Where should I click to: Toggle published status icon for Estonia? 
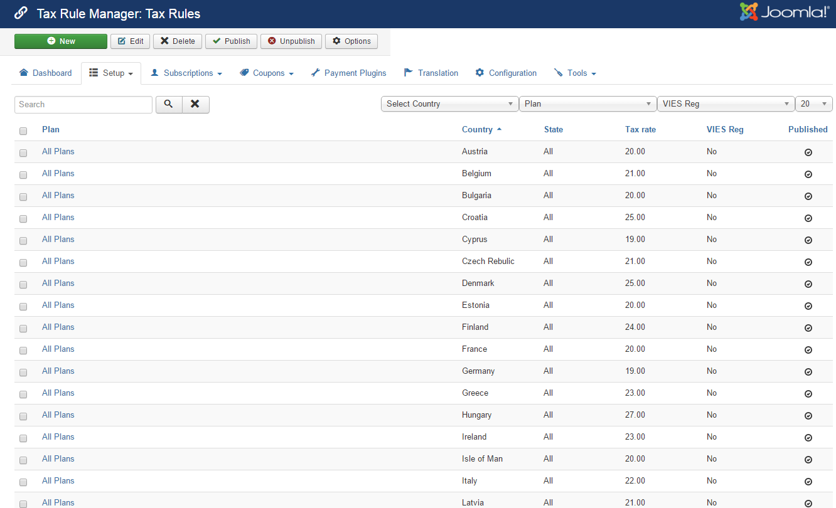coord(808,306)
